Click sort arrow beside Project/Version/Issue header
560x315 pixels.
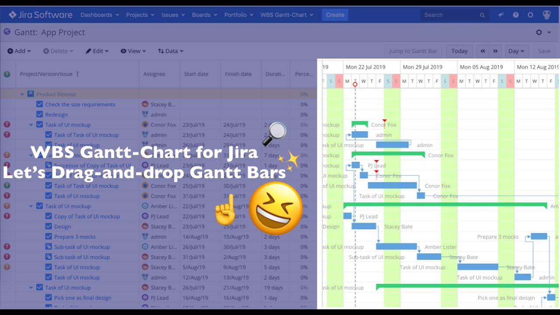[x=77, y=74]
